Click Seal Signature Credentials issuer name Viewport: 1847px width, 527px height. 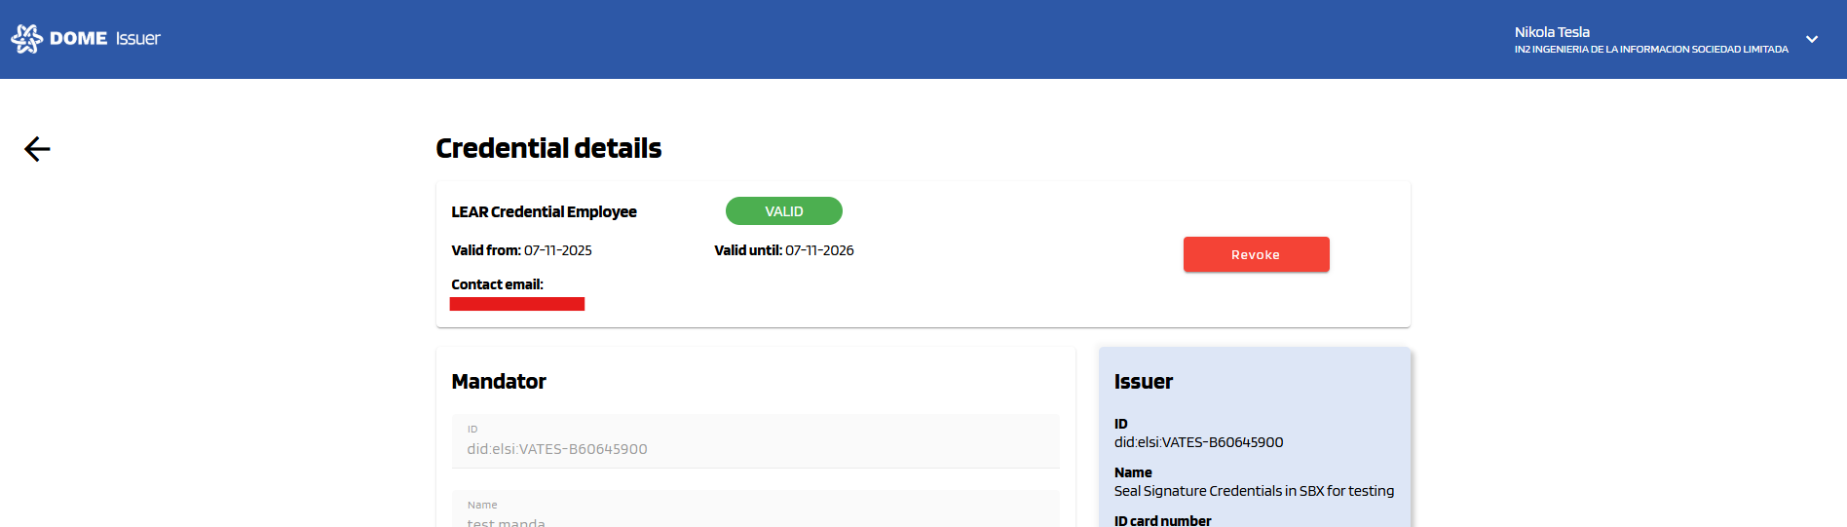[x=1253, y=491]
